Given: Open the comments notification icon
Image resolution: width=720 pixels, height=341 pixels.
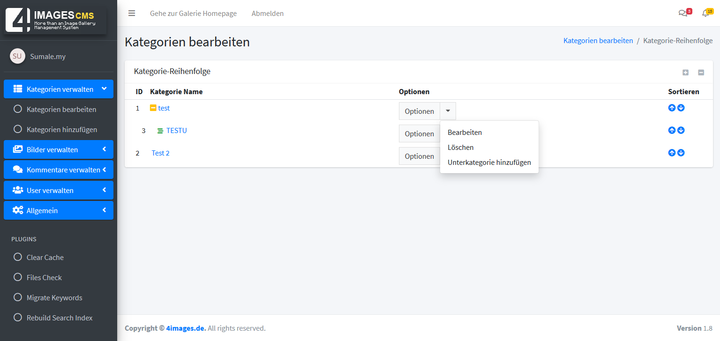Looking at the screenshot, I should 683,14.
